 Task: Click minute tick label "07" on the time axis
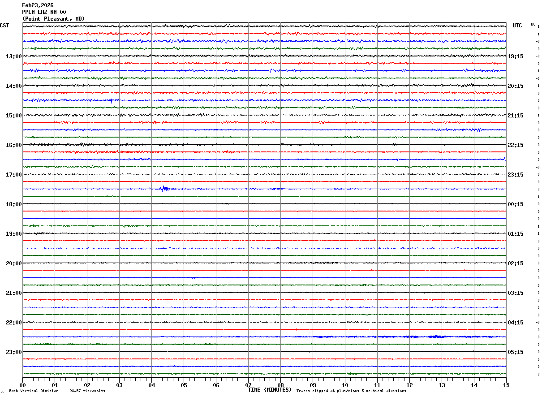tap(249, 385)
